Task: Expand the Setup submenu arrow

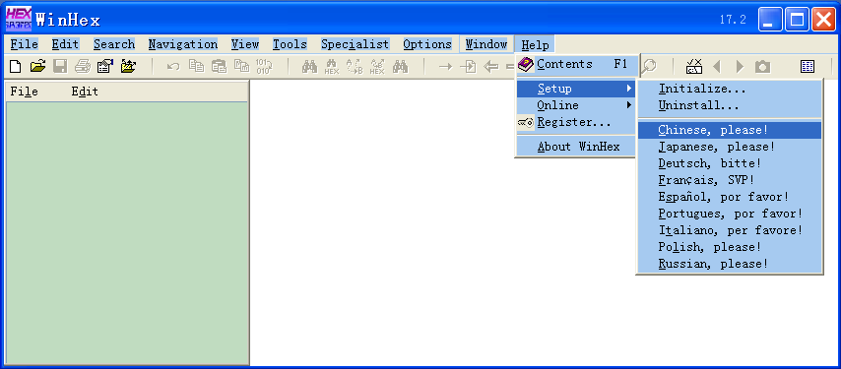Action: pos(629,89)
